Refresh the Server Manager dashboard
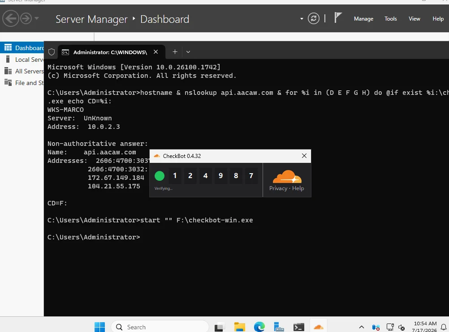Viewport: 449px width, 332px height. (x=314, y=19)
